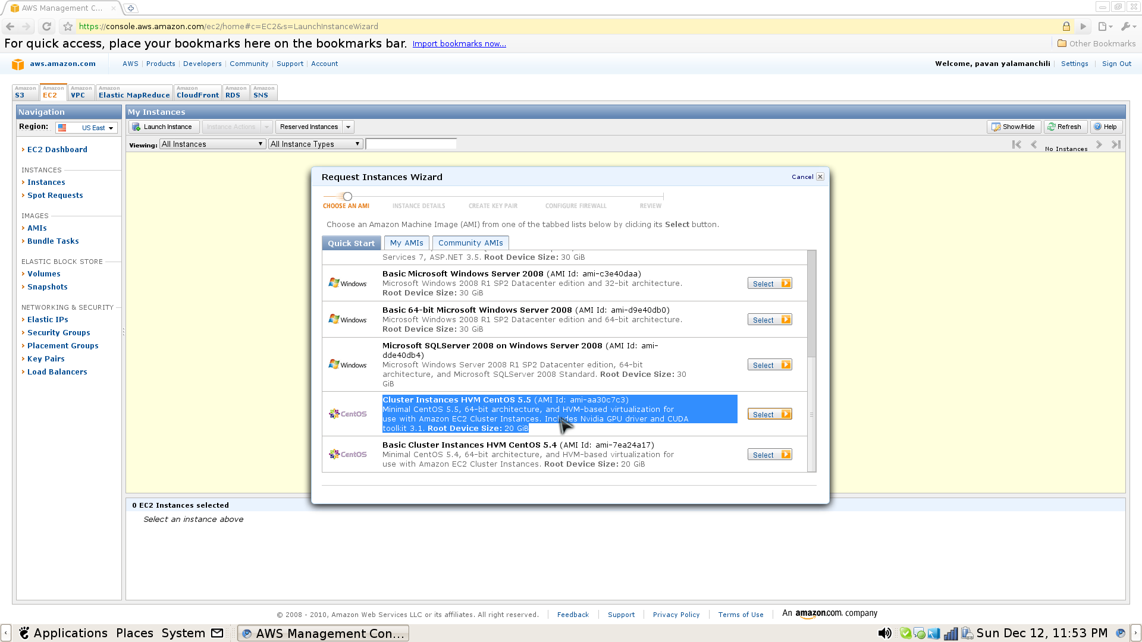Go back with browser back arrow
Viewport: 1142px width, 642px height.
pyautogui.click(x=10, y=26)
